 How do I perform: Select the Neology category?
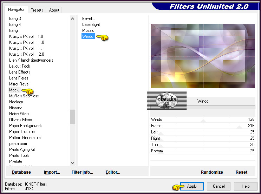(x=16, y=102)
